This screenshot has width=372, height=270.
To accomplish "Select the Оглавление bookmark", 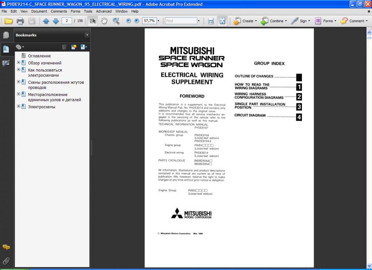I will 39,56.
